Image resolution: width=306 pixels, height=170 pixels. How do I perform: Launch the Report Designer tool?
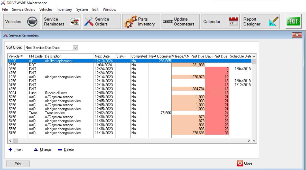tap(261, 22)
